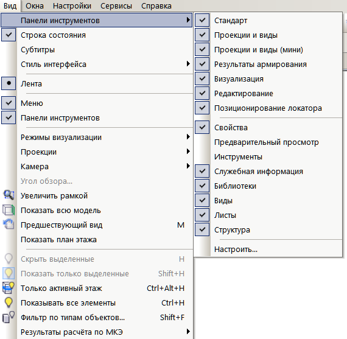Open the Стиль интерфейса submenu arrow

[188, 64]
